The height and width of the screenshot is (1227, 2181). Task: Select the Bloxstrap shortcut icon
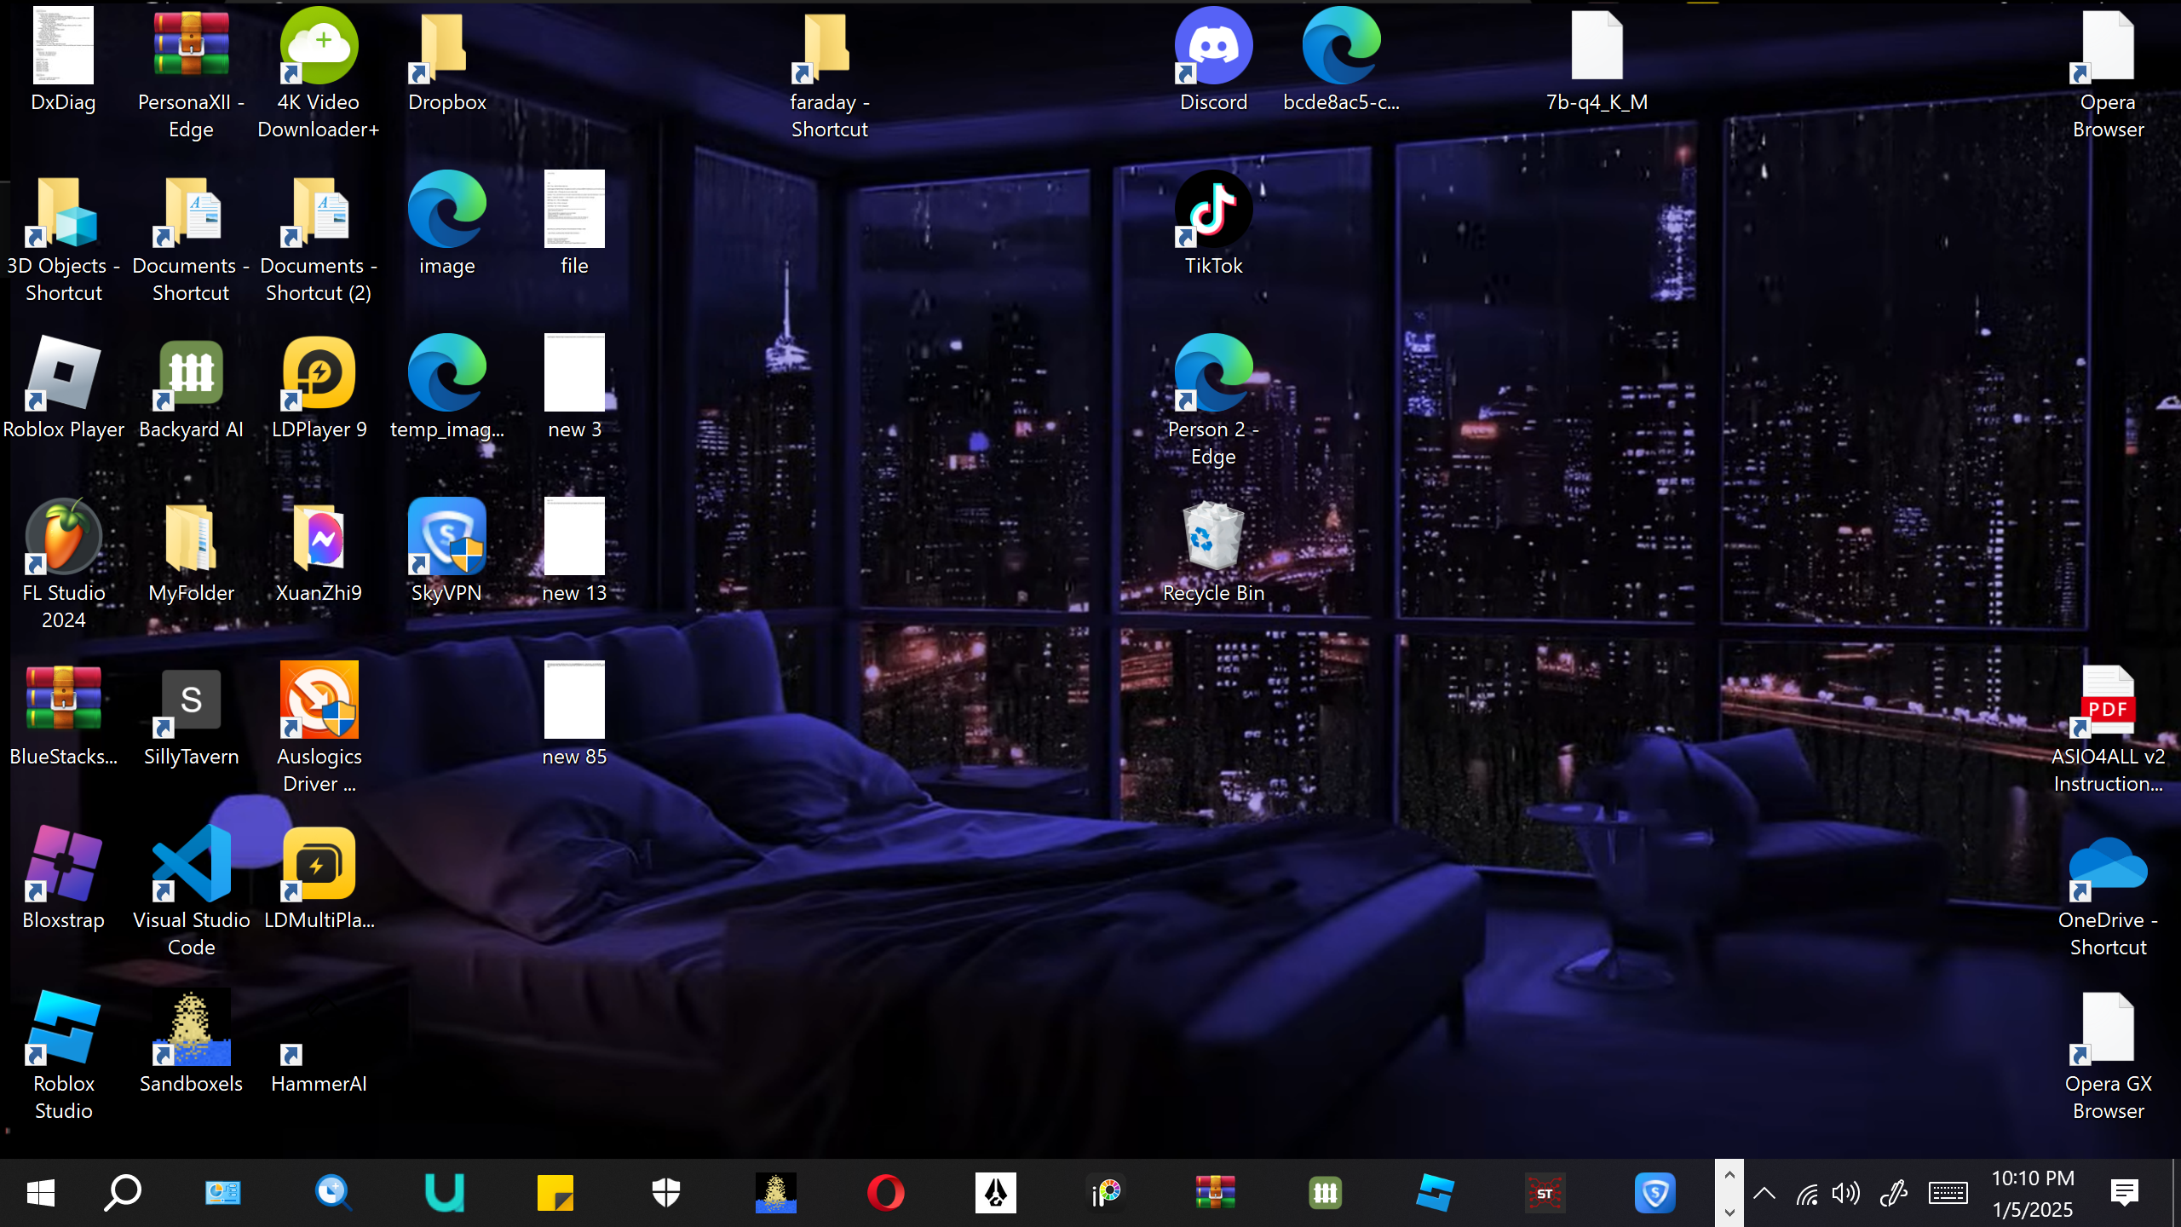(x=64, y=864)
